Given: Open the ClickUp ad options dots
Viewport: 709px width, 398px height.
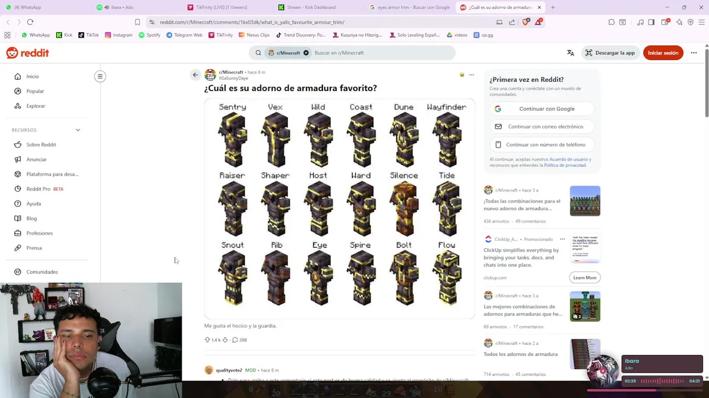Looking at the screenshot, I should (x=562, y=239).
